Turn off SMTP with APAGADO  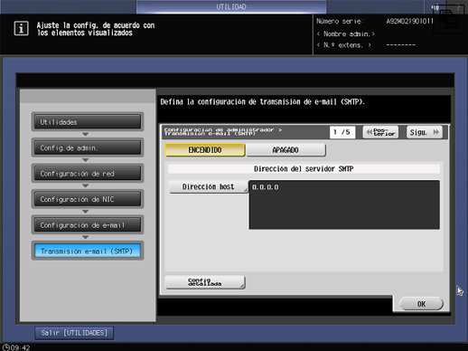pos(285,150)
